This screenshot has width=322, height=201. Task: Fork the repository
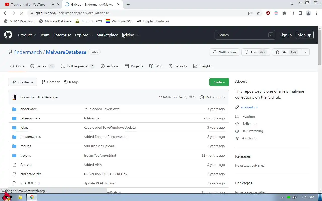pos(256,52)
